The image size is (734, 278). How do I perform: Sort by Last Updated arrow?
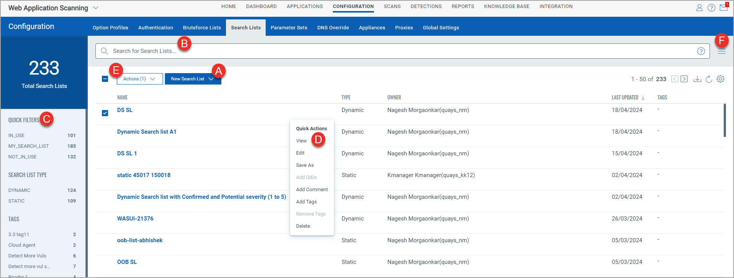(643, 97)
